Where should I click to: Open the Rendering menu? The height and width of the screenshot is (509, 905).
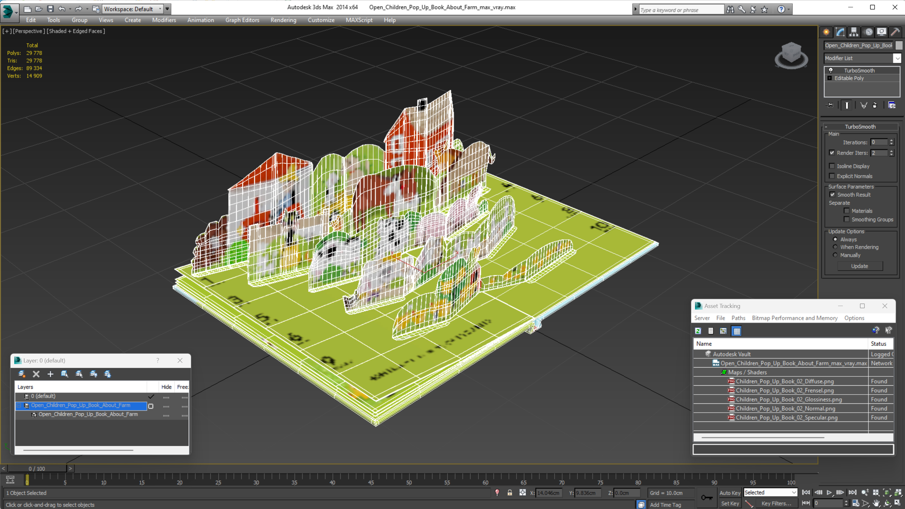coord(283,20)
